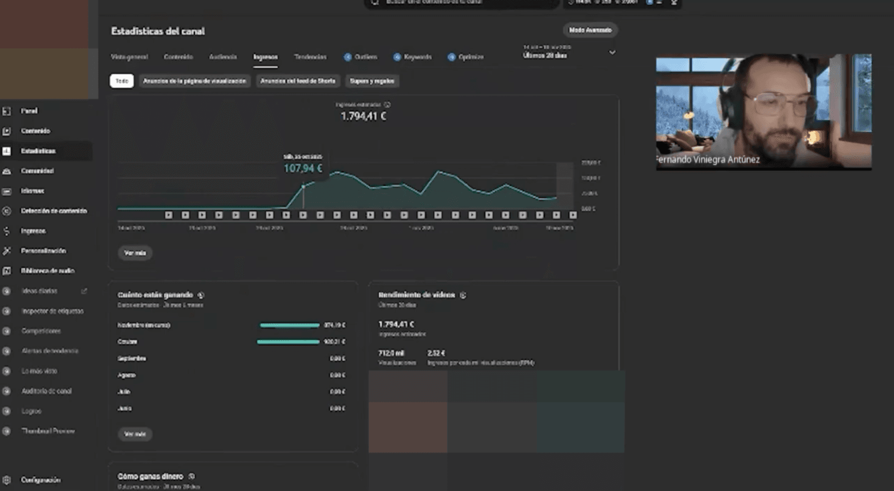Image resolution: width=894 pixels, height=491 pixels.
Task: Filter by Anuncios del feed de Shorts
Action: click(x=297, y=81)
